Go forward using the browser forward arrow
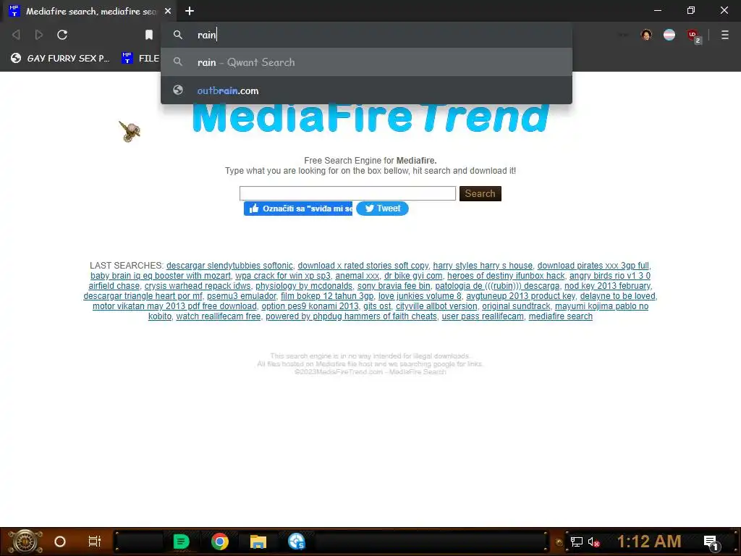741x556 pixels. click(39, 35)
